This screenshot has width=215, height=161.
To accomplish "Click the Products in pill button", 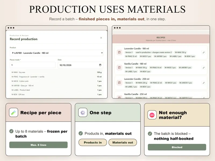I will tap(93, 142).
